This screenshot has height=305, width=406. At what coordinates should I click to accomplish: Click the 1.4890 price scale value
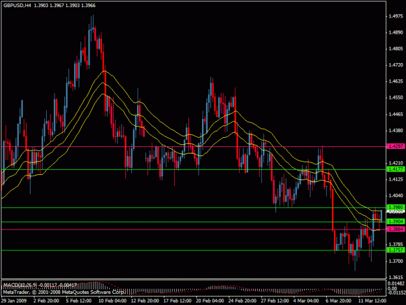(x=396, y=33)
